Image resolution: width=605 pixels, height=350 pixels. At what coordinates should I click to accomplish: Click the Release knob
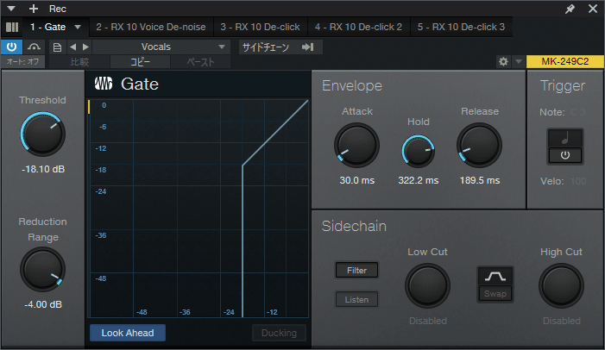(480, 146)
